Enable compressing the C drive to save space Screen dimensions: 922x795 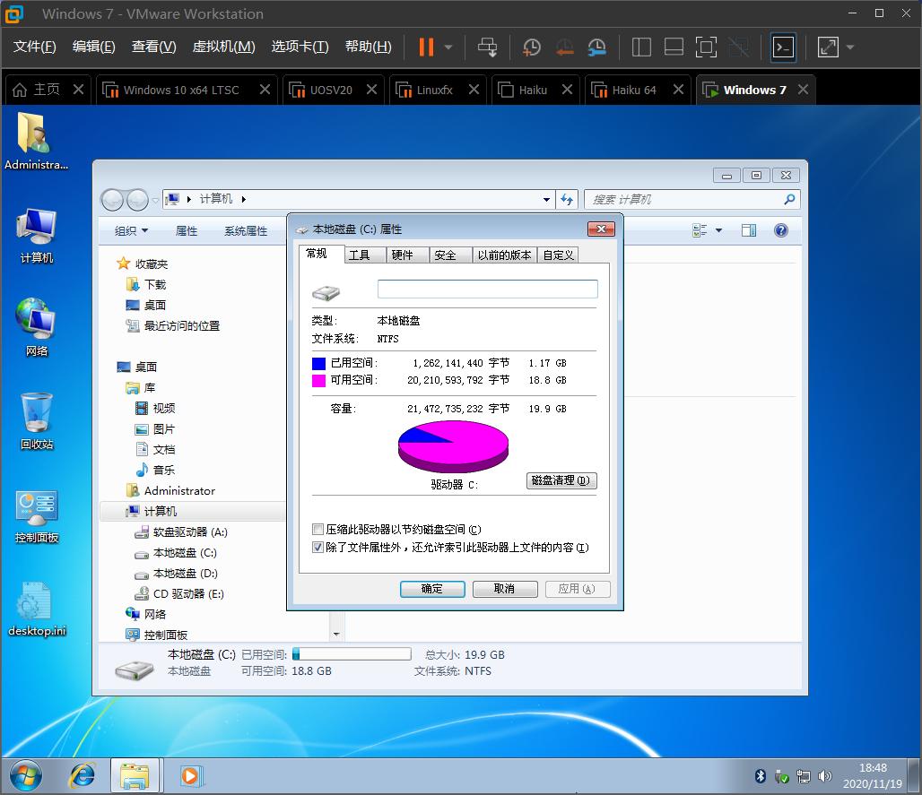click(x=317, y=529)
